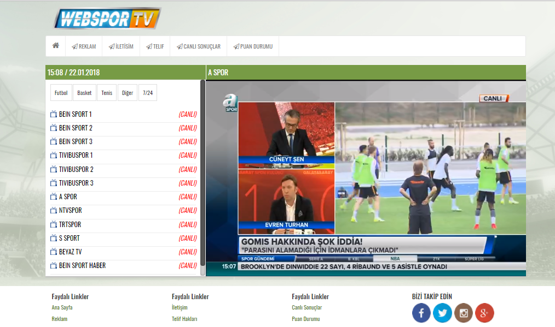The image size is (555, 327).
Task: Open the Instagram social icon
Action: pyautogui.click(x=464, y=312)
